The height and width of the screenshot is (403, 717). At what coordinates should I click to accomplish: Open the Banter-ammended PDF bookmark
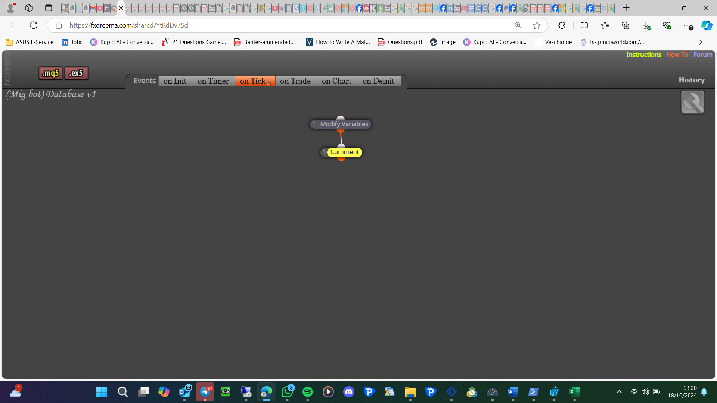[x=265, y=42]
